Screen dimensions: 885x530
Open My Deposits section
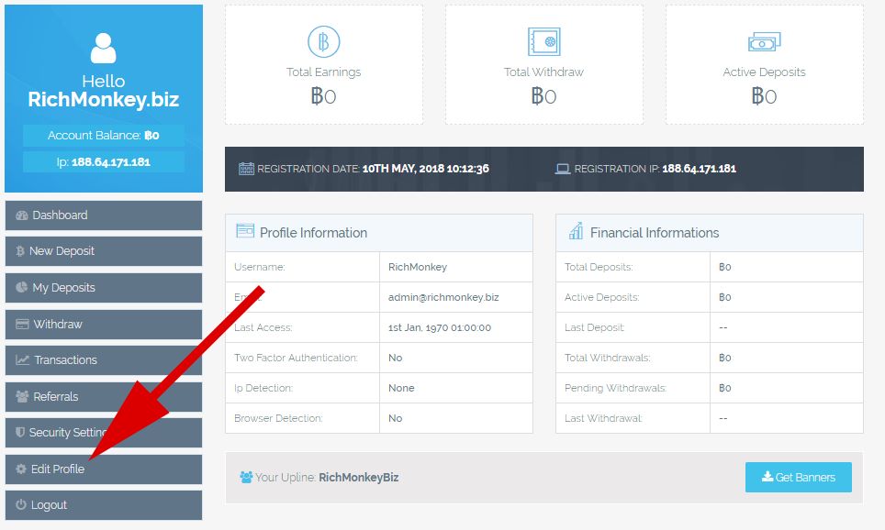104,288
